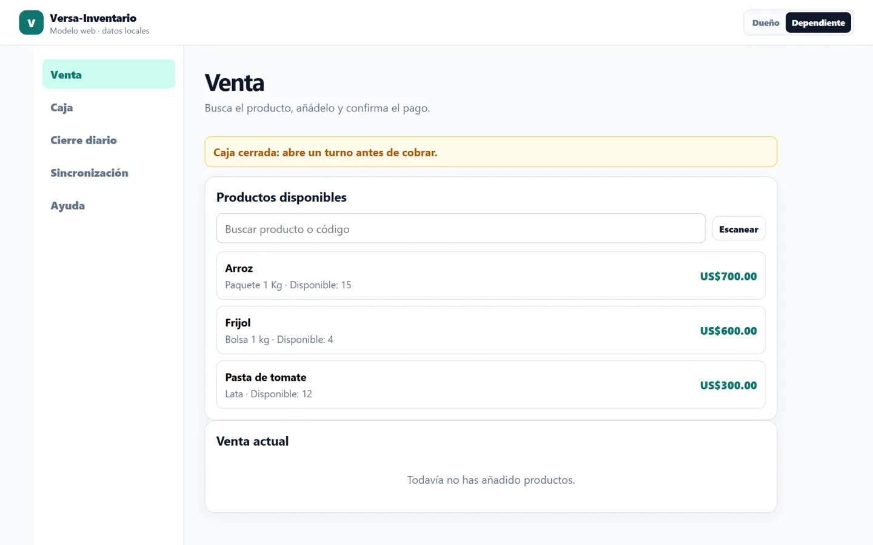Open Cierre diario in sidebar

click(109, 140)
